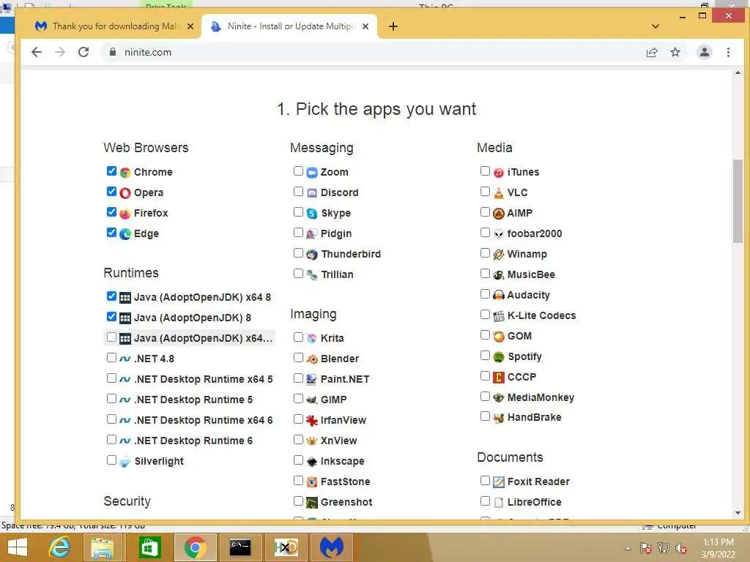Select the K-Lite Codecs checkbox
The width and height of the screenshot is (750, 562).
pyautogui.click(x=485, y=315)
